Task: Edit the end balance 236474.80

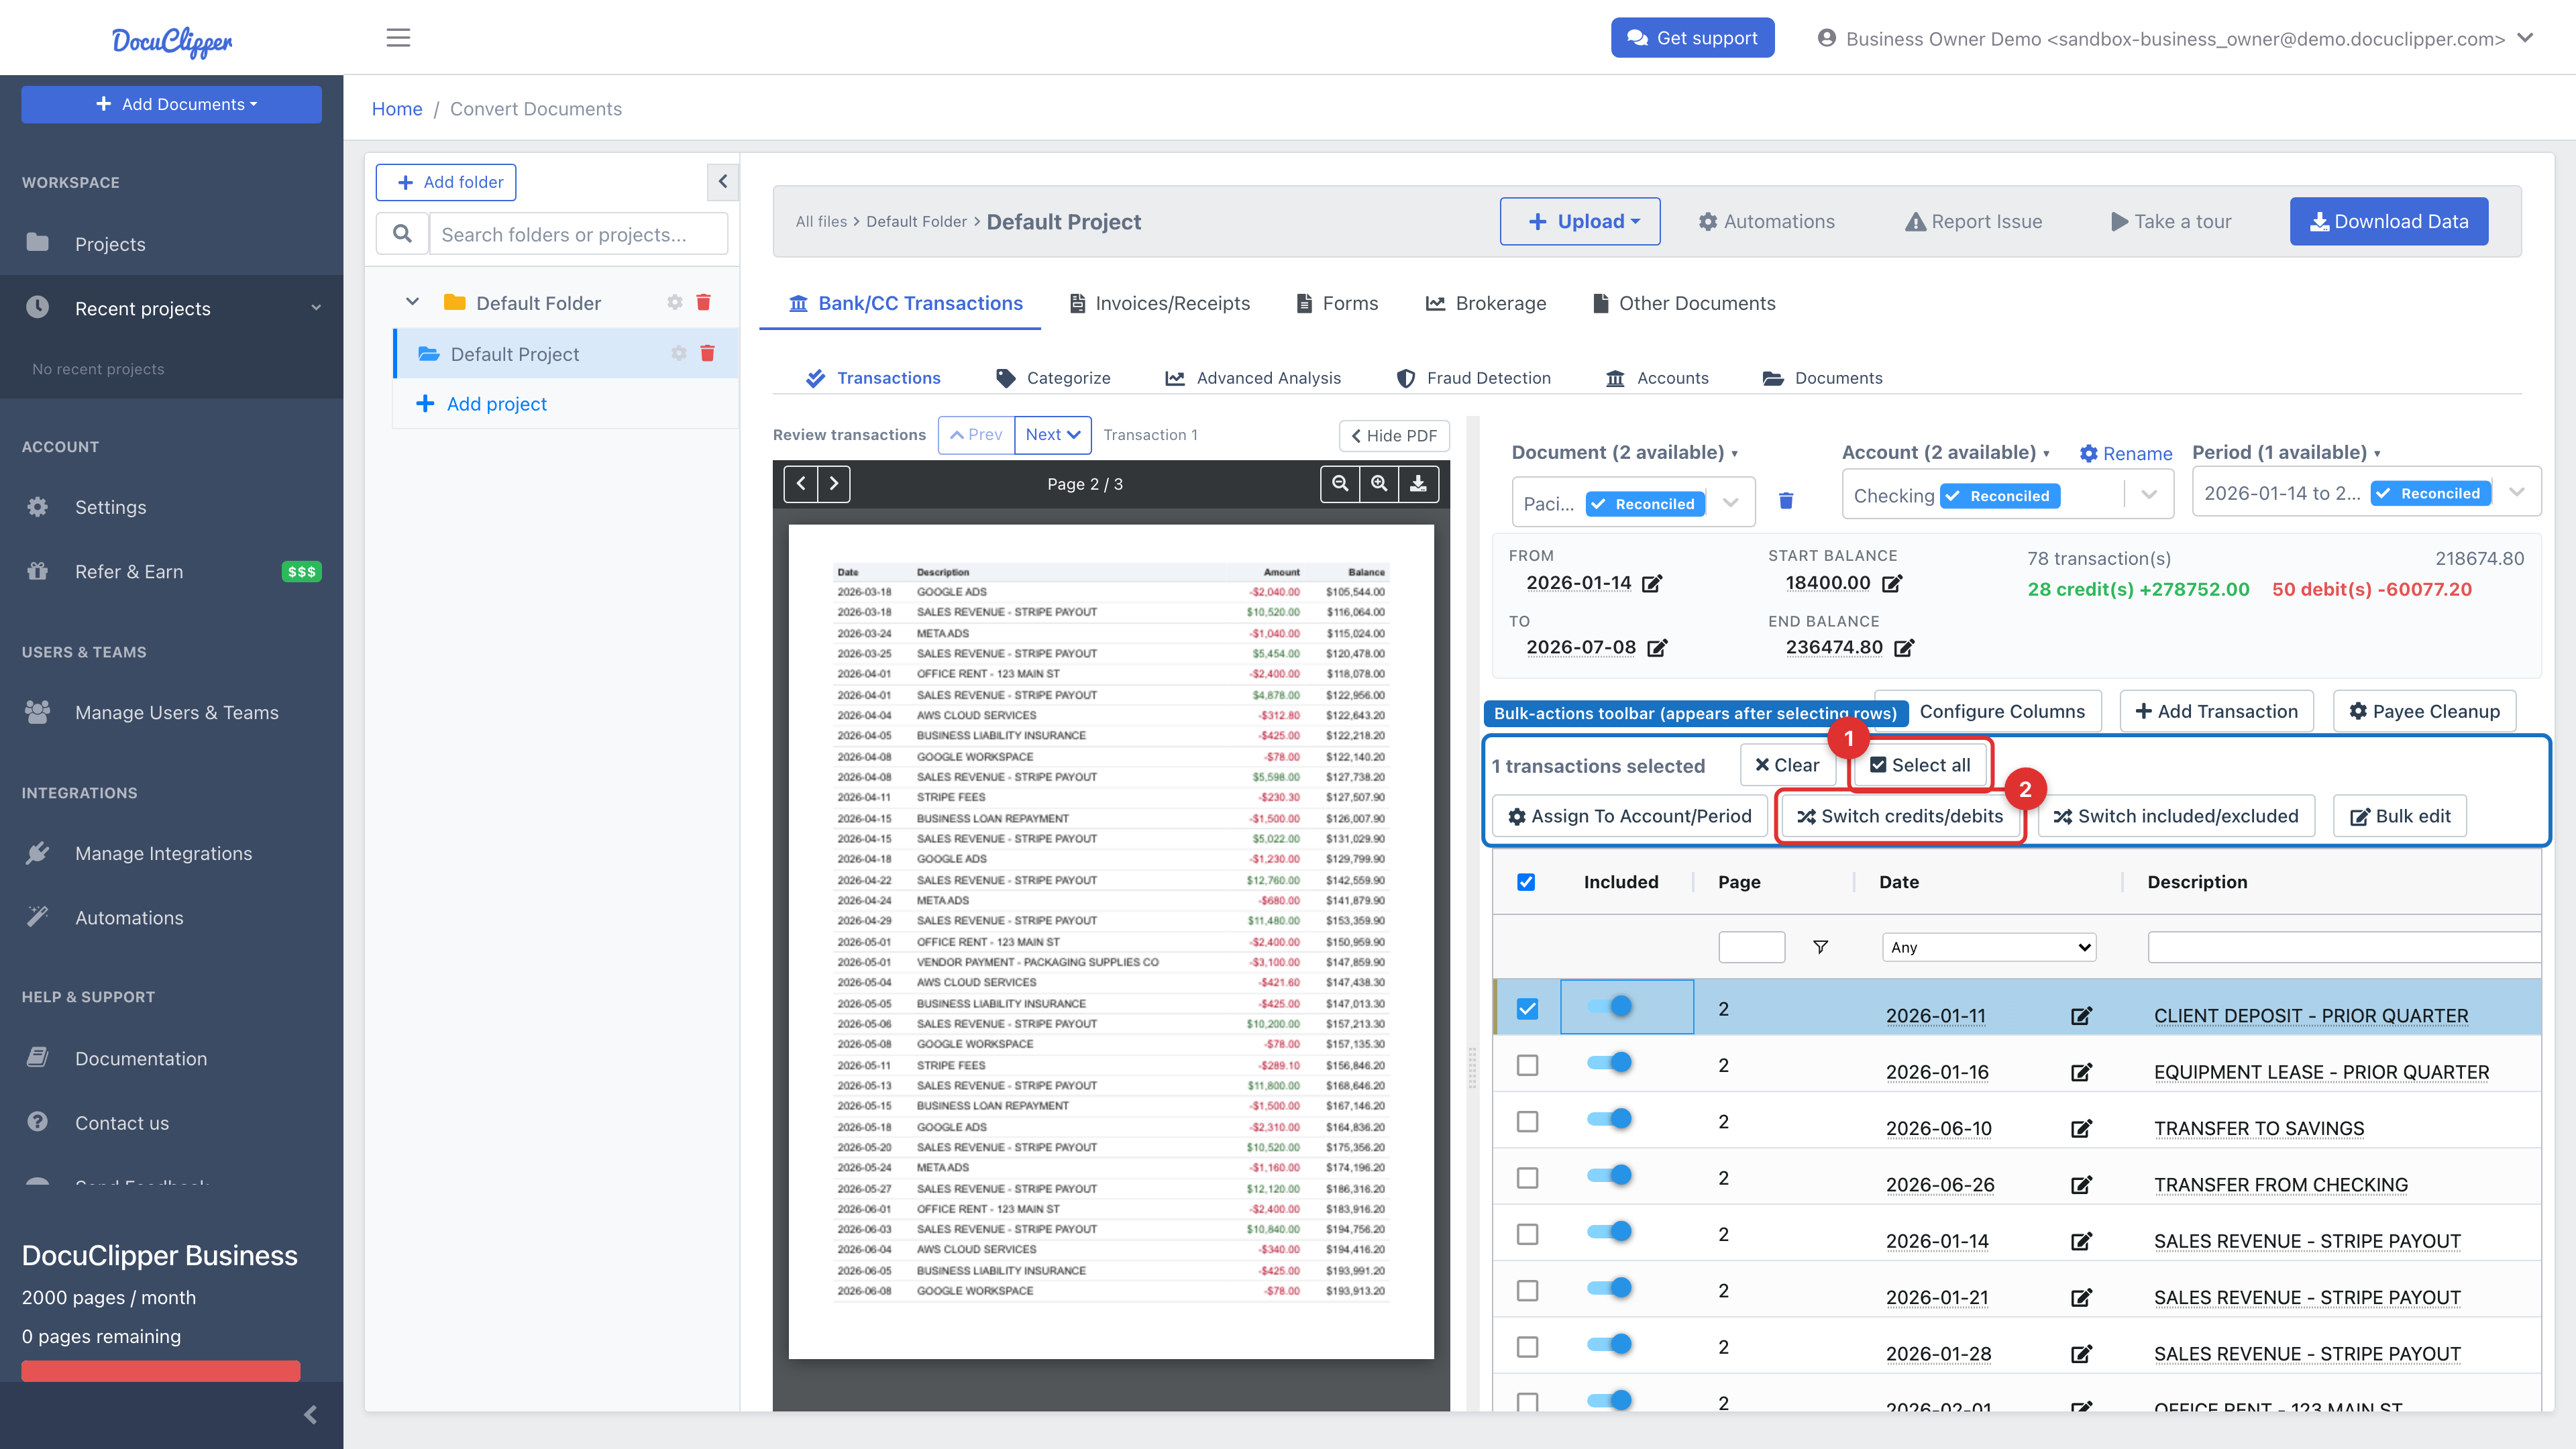Action: [x=1904, y=648]
